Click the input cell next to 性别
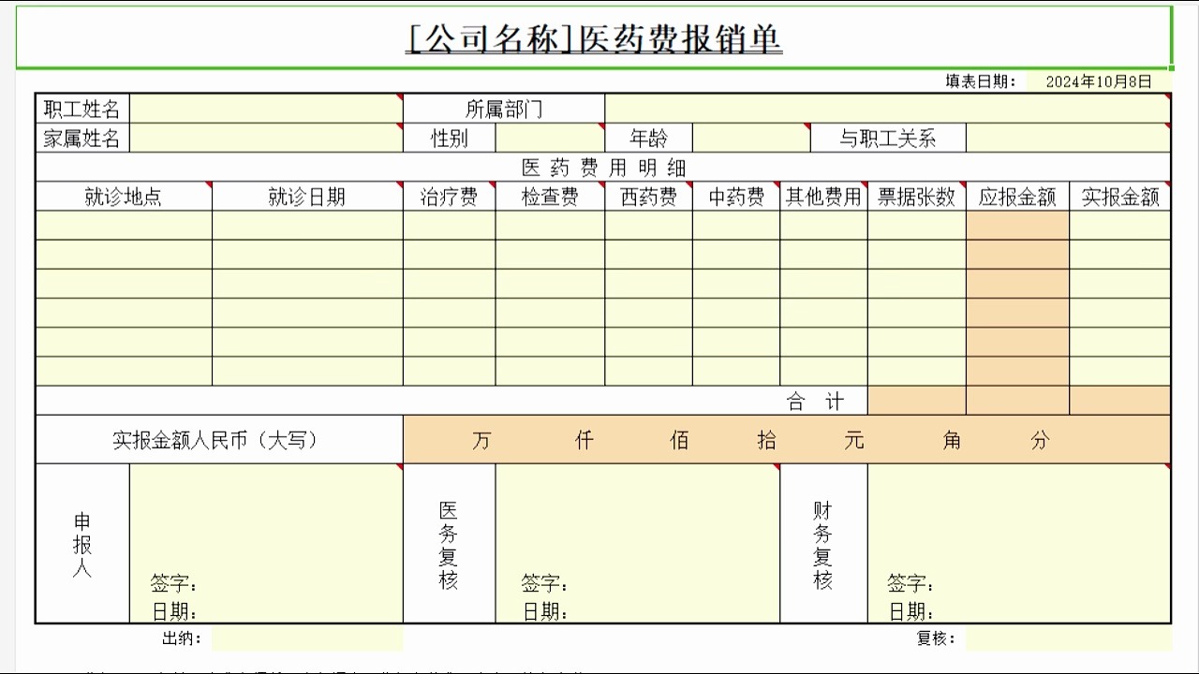Image resolution: width=1199 pixels, height=674 pixels. (x=550, y=138)
